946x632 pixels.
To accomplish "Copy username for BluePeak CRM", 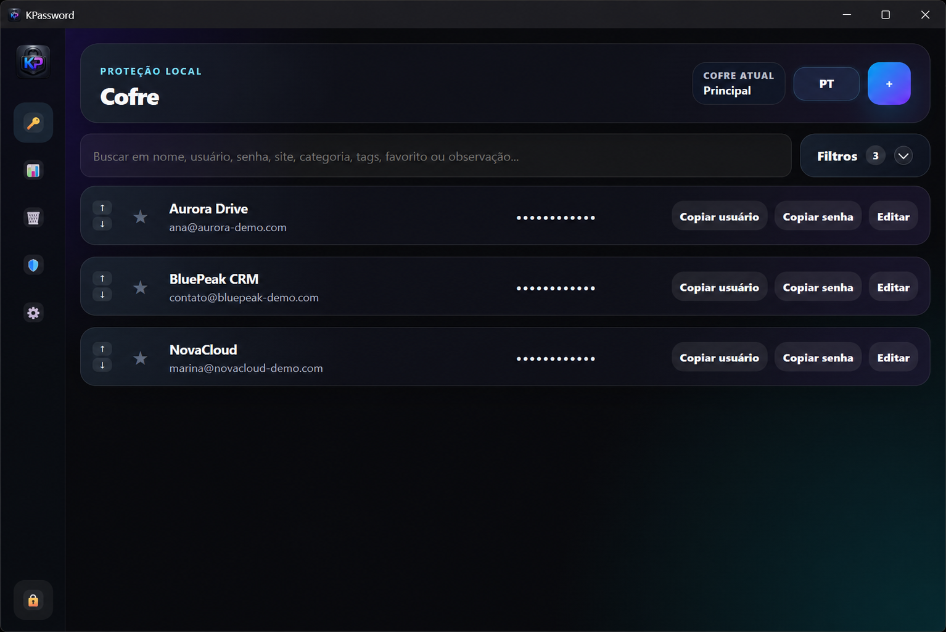I will 719,287.
